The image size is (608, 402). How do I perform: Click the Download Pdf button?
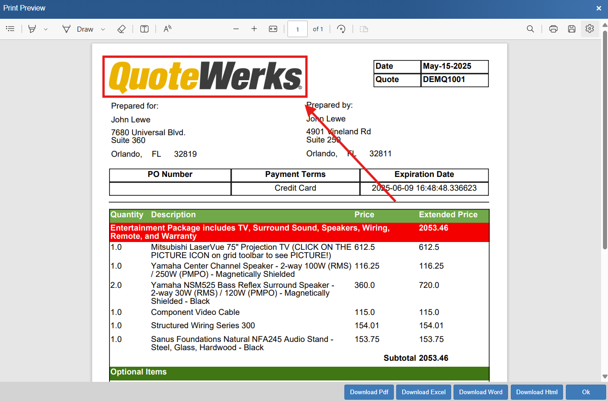pyautogui.click(x=369, y=392)
